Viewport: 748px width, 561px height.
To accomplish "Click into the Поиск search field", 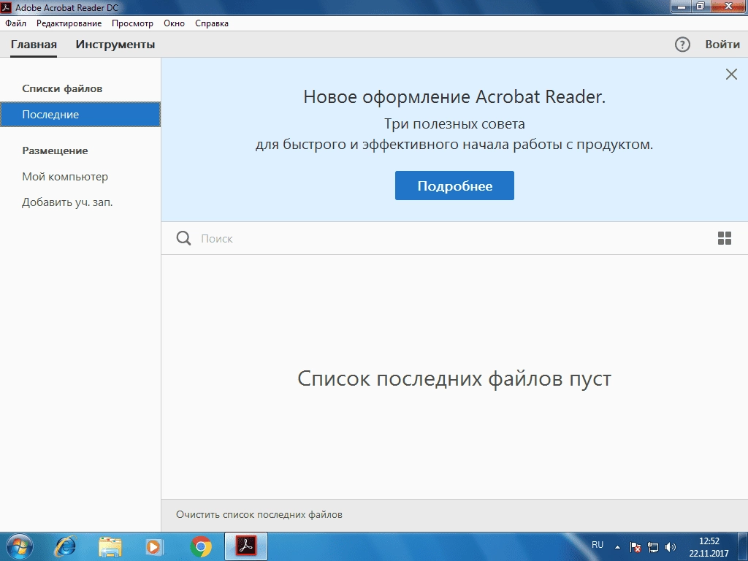I will (x=453, y=238).
